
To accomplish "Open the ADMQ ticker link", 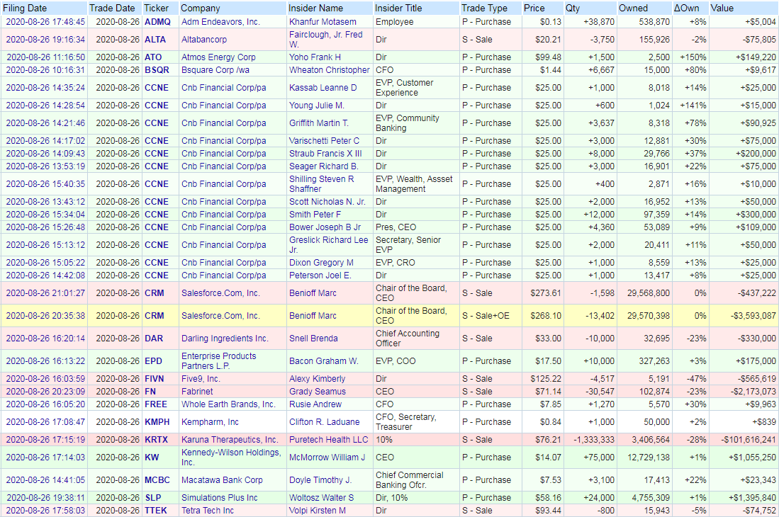I will [157, 22].
